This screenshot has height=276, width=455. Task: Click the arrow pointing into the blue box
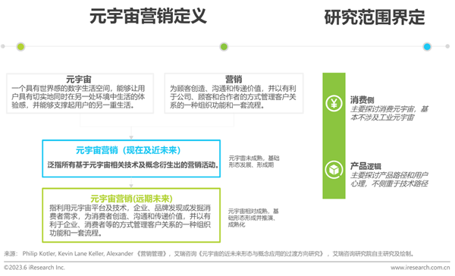click(131, 137)
